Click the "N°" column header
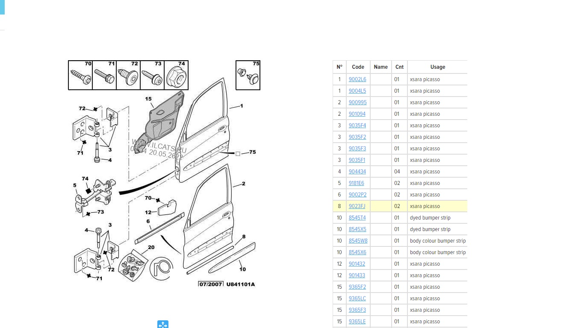This screenshot has width=584, height=328. [339, 67]
